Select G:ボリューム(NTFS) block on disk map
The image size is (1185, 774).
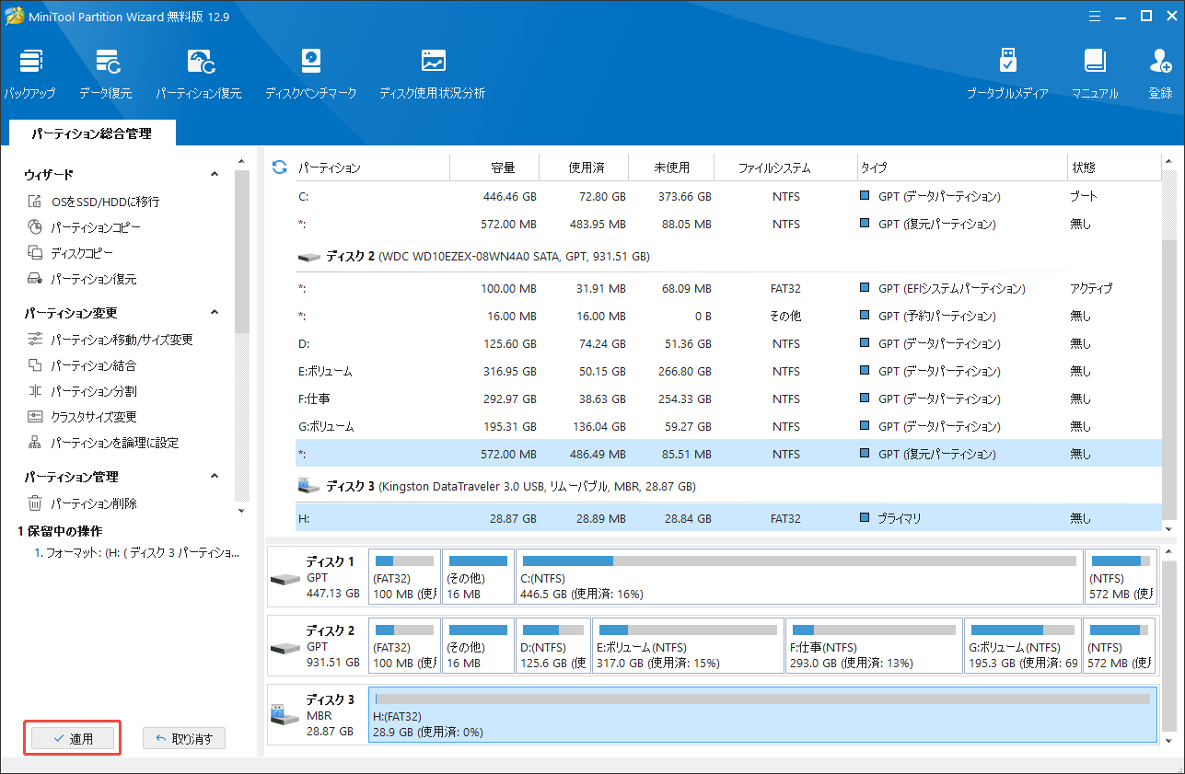coord(1021,645)
